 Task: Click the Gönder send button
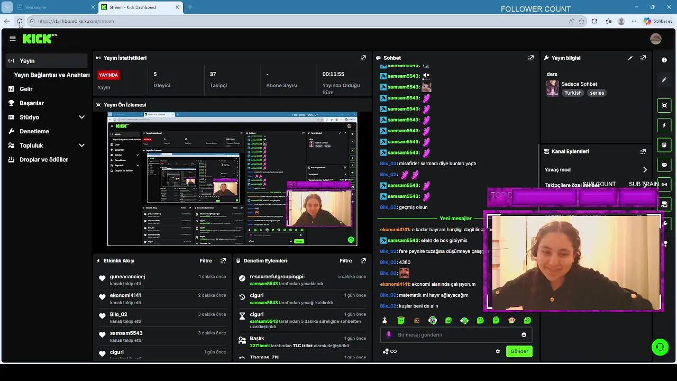tap(519, 351)
